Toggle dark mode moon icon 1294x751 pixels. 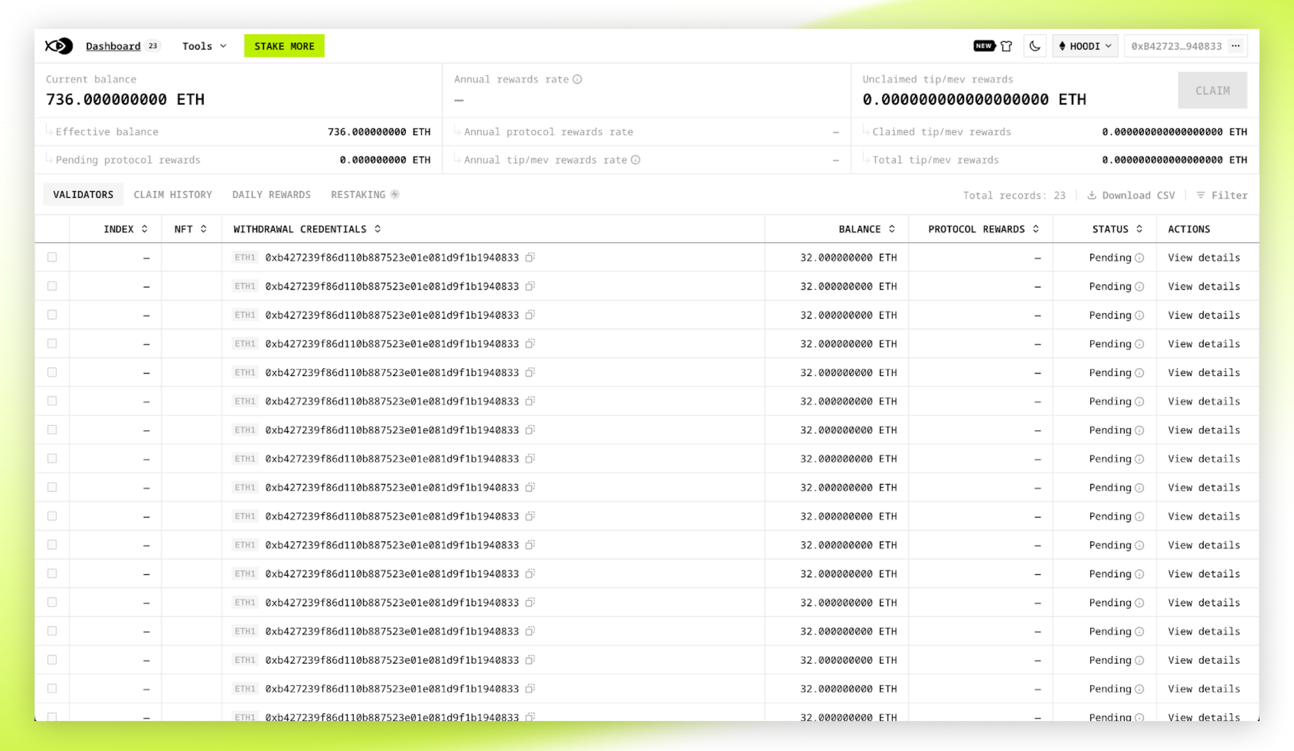pos(1035,46)
